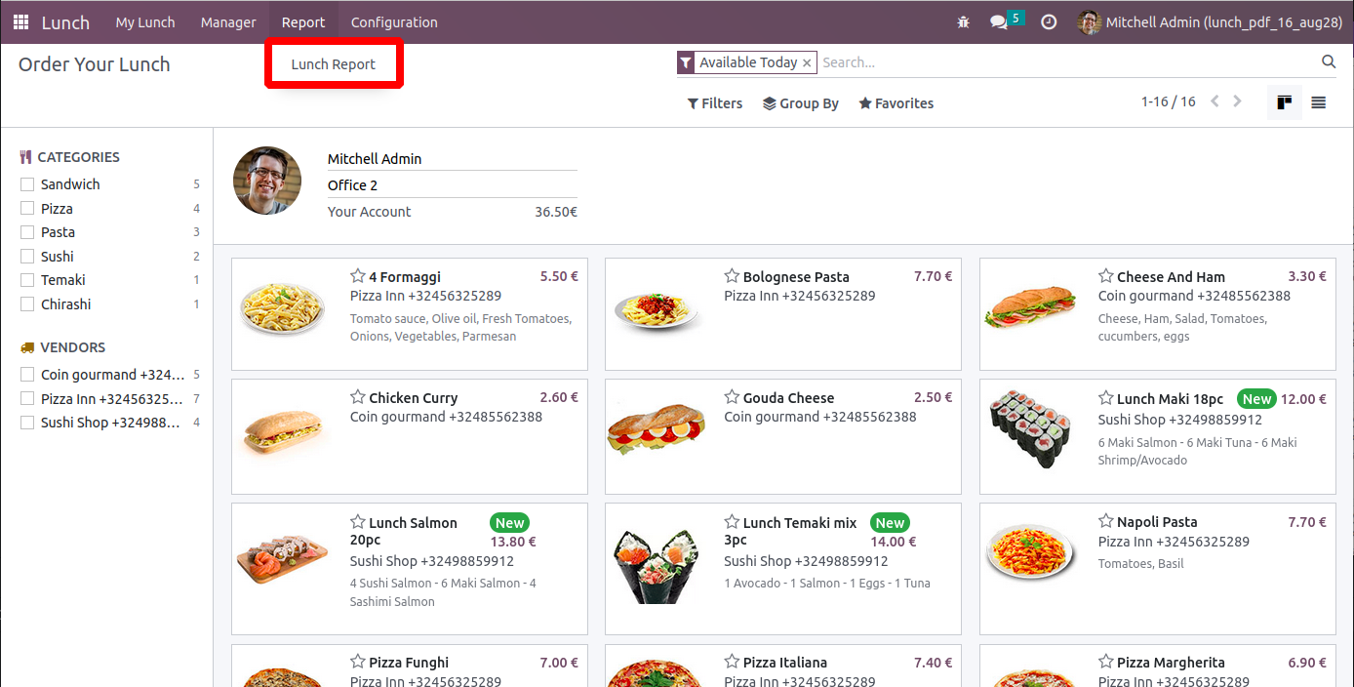Open the 4 Formaggi product card
The width and height of the screenshot is (1354, 687).
(410, 314)
